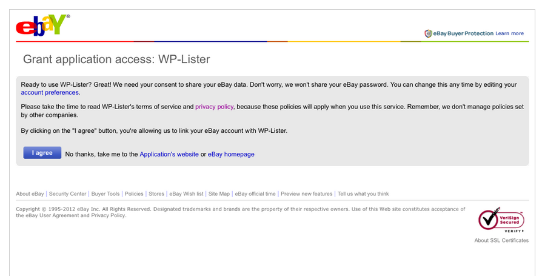This screenshot has height=276, width=542.
Task: Go to the "eBay homepage" link
Action: 231,154
